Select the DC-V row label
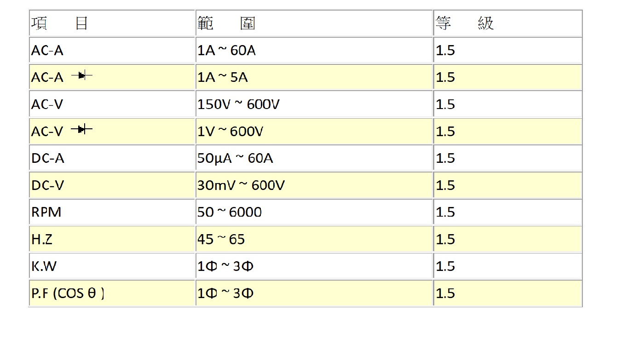 112,185
